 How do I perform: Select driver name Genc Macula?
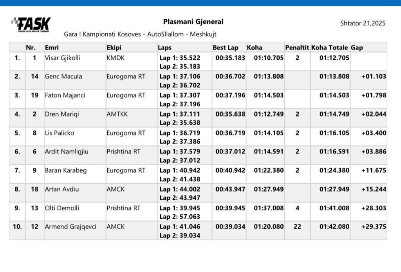63,77
